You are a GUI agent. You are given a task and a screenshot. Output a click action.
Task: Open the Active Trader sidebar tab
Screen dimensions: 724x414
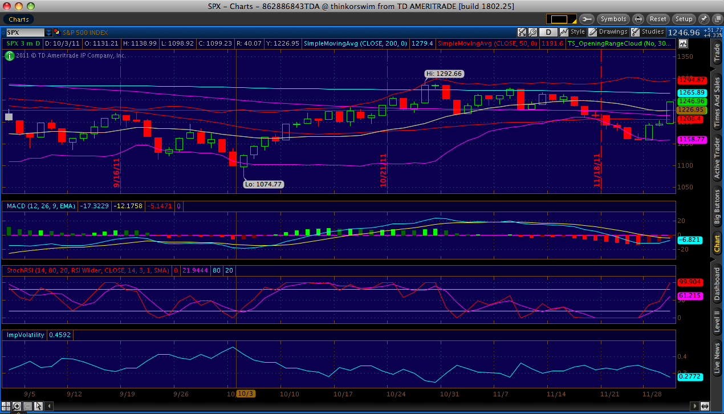pyautogui.click(x=717, y=158)
